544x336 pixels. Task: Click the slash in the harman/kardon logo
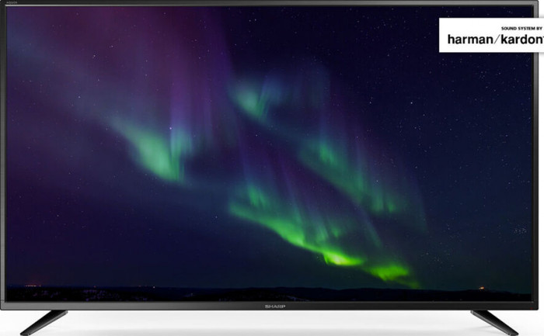[x=494, y=39]
